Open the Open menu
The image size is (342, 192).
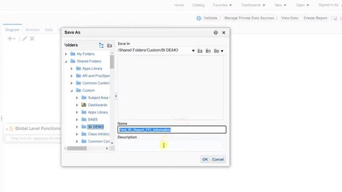pos(302,5)
